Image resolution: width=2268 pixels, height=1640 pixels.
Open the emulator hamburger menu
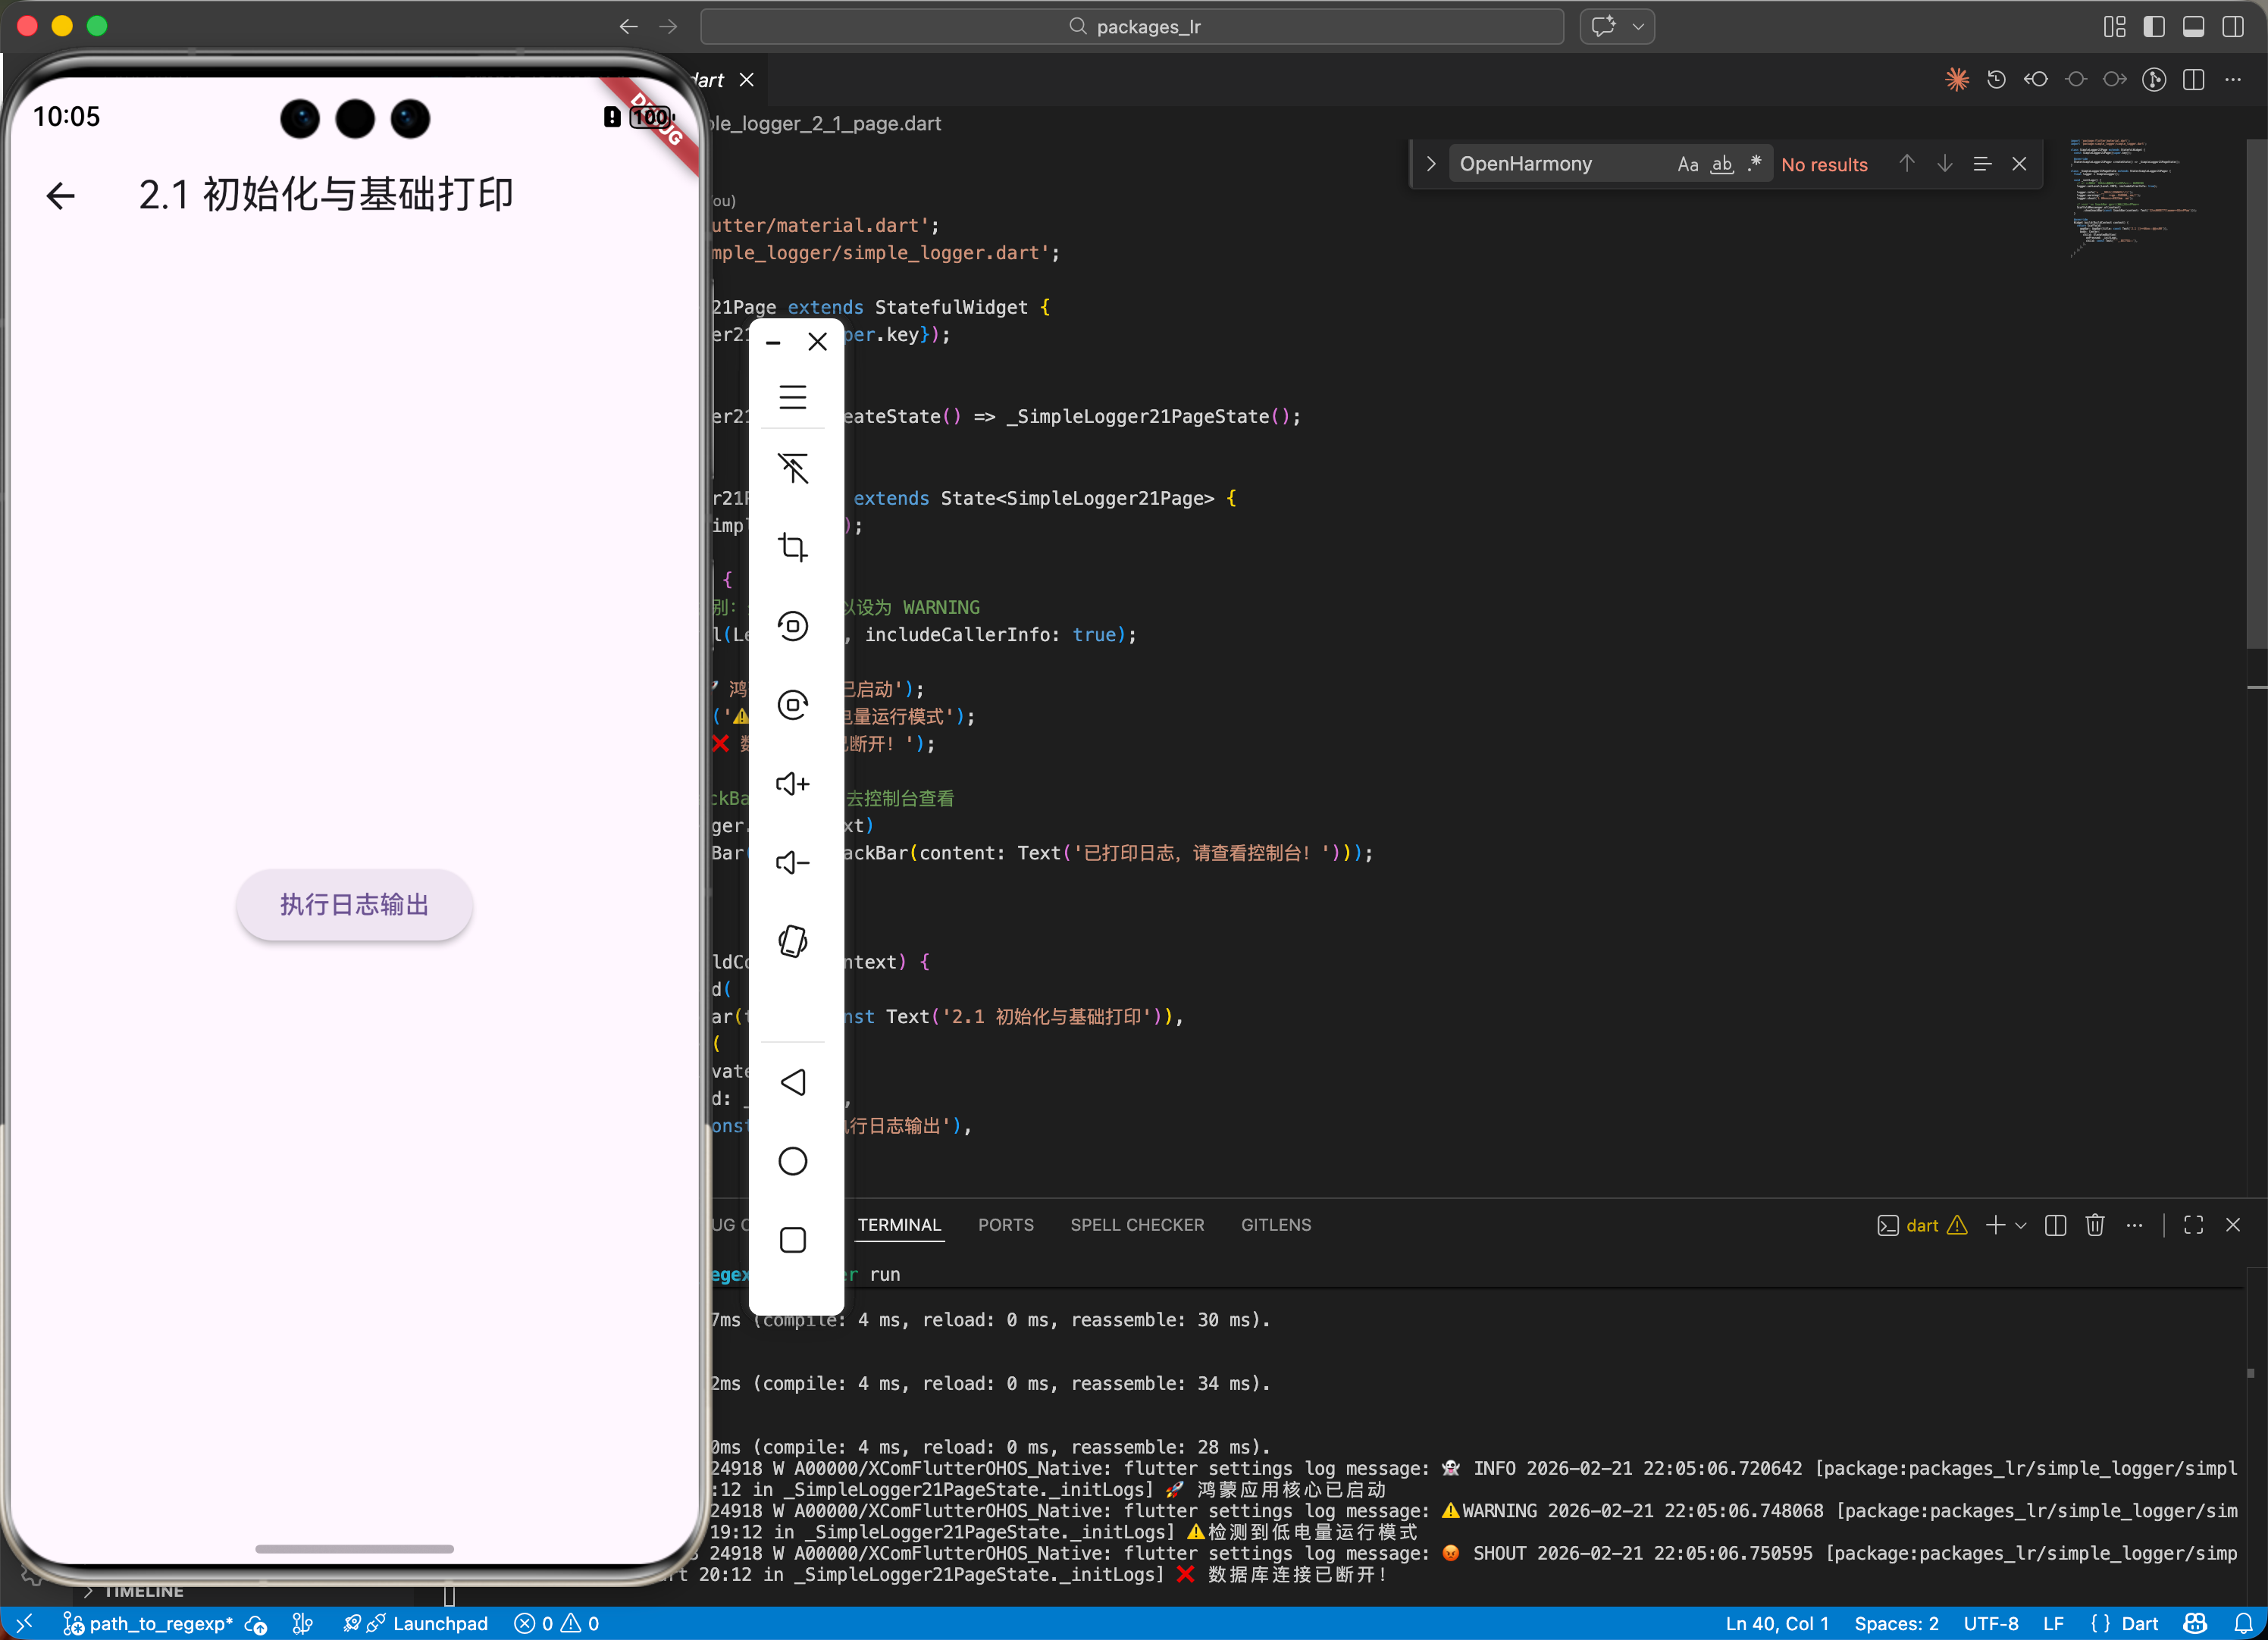(792, 397)
